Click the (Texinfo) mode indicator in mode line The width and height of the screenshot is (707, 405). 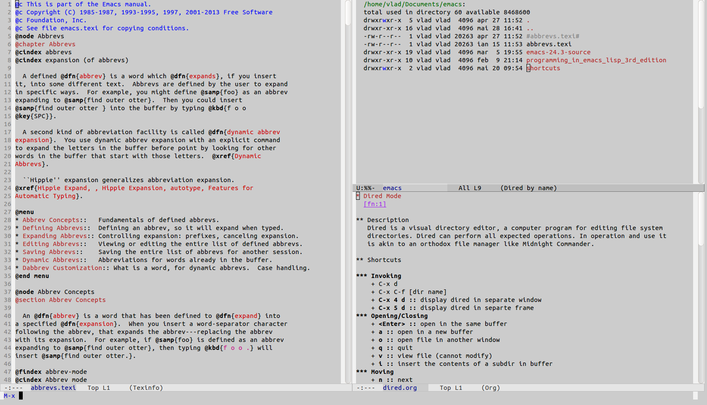pos(146,388)
